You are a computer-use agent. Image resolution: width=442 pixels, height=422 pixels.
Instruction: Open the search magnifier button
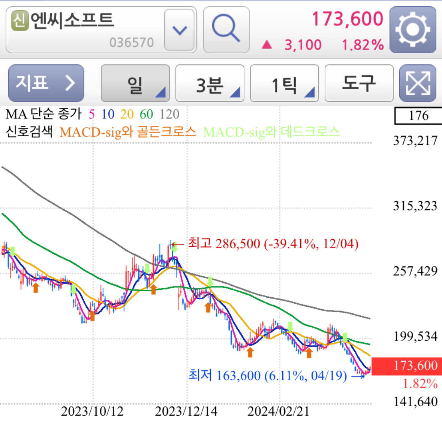(x=226, y=30)
